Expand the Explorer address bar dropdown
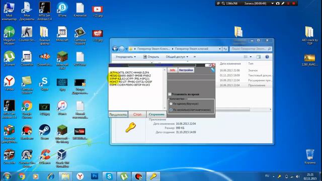Viewport: 322px width, 181px height. point(219,49)
